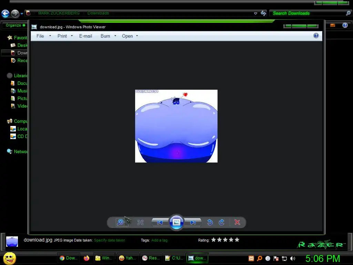Click the volume speaker tray icon
Screen dimensions: 353x265
[x=292, y=258]
